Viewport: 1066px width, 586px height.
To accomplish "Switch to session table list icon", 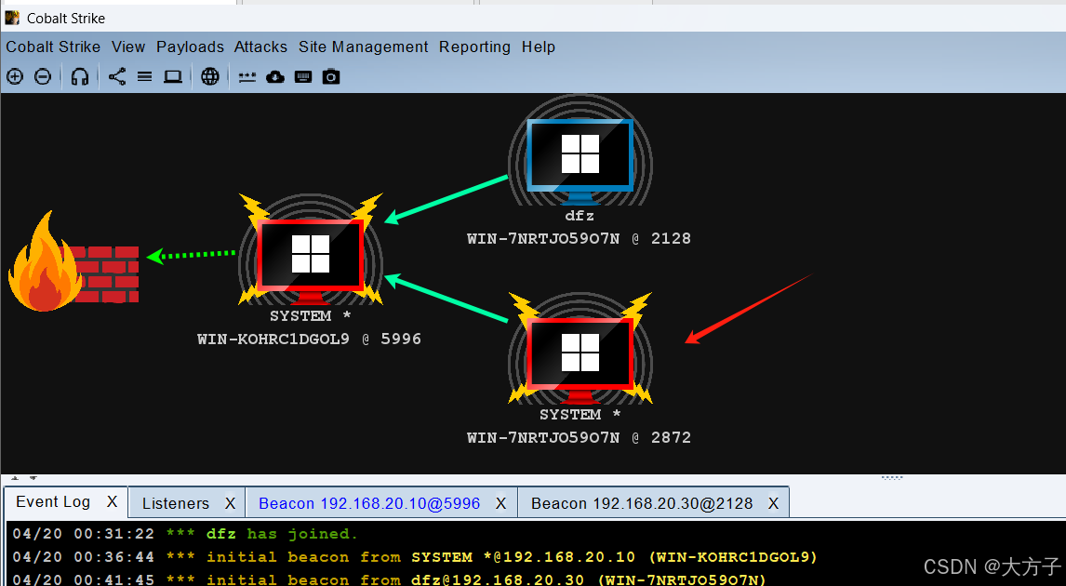I will [145, 77].
